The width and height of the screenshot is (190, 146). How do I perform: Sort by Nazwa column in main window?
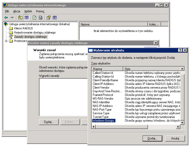click(x=113, y=24)
